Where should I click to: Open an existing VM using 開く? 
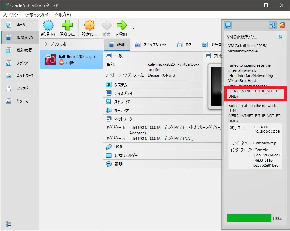point(68,27)
